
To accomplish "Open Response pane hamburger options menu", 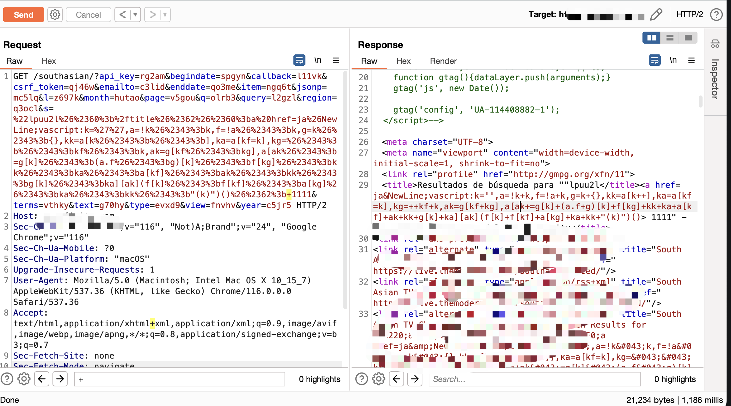I will (x=691, y=60).
